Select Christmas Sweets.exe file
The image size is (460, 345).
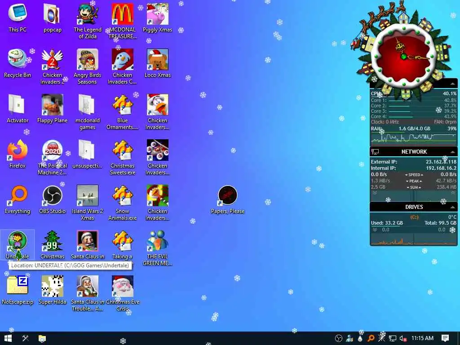[122, 157]
